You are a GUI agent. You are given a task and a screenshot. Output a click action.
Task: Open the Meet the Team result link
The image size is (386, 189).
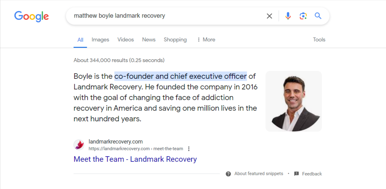[135, 159]
